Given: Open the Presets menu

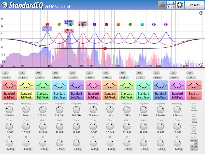Looking at the screenshot, I should click(x=194, y=5).
